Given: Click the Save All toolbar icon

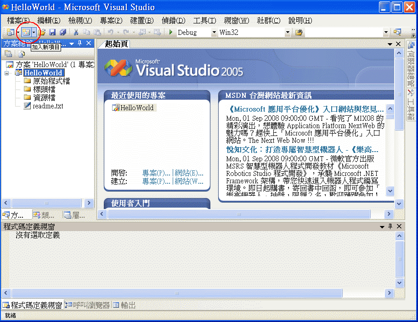Looking at the screenshot, I should [63, 32].
